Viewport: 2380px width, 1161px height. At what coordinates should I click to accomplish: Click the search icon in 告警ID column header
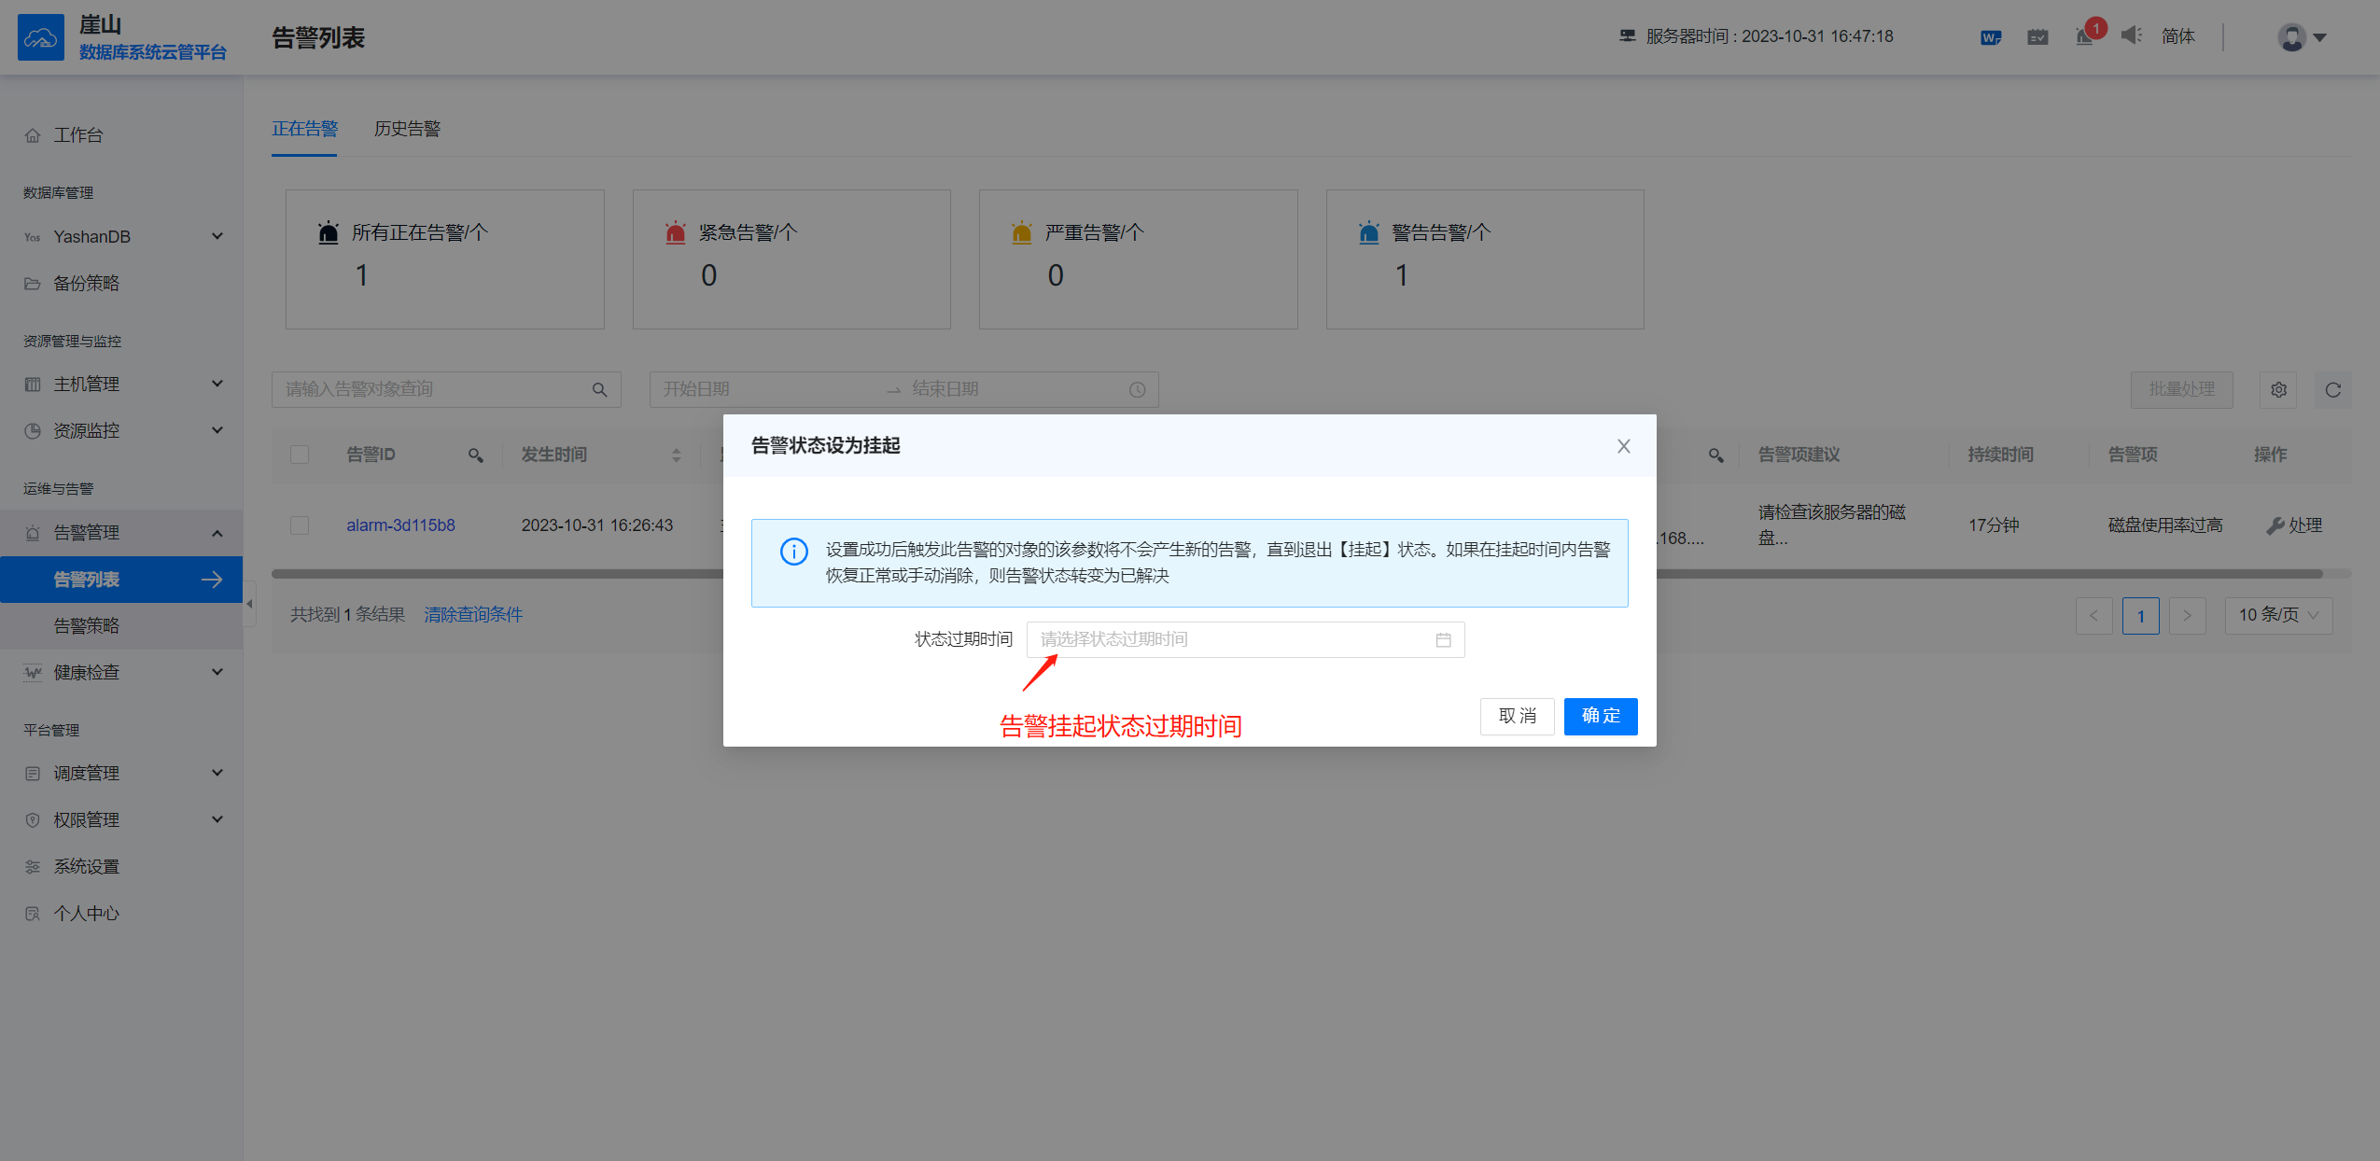pos(475,455)
